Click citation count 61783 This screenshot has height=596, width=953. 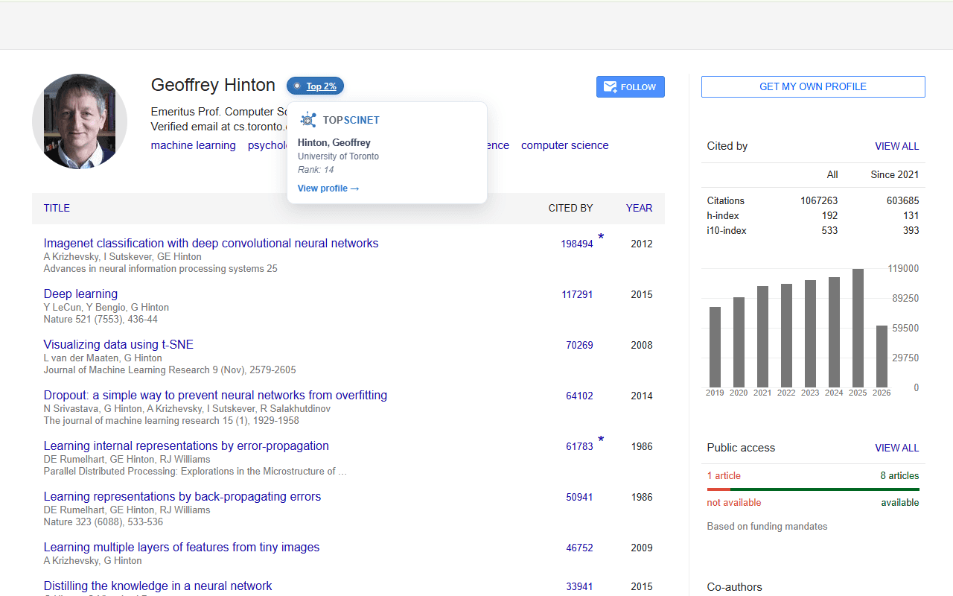[x=579, y=446]
